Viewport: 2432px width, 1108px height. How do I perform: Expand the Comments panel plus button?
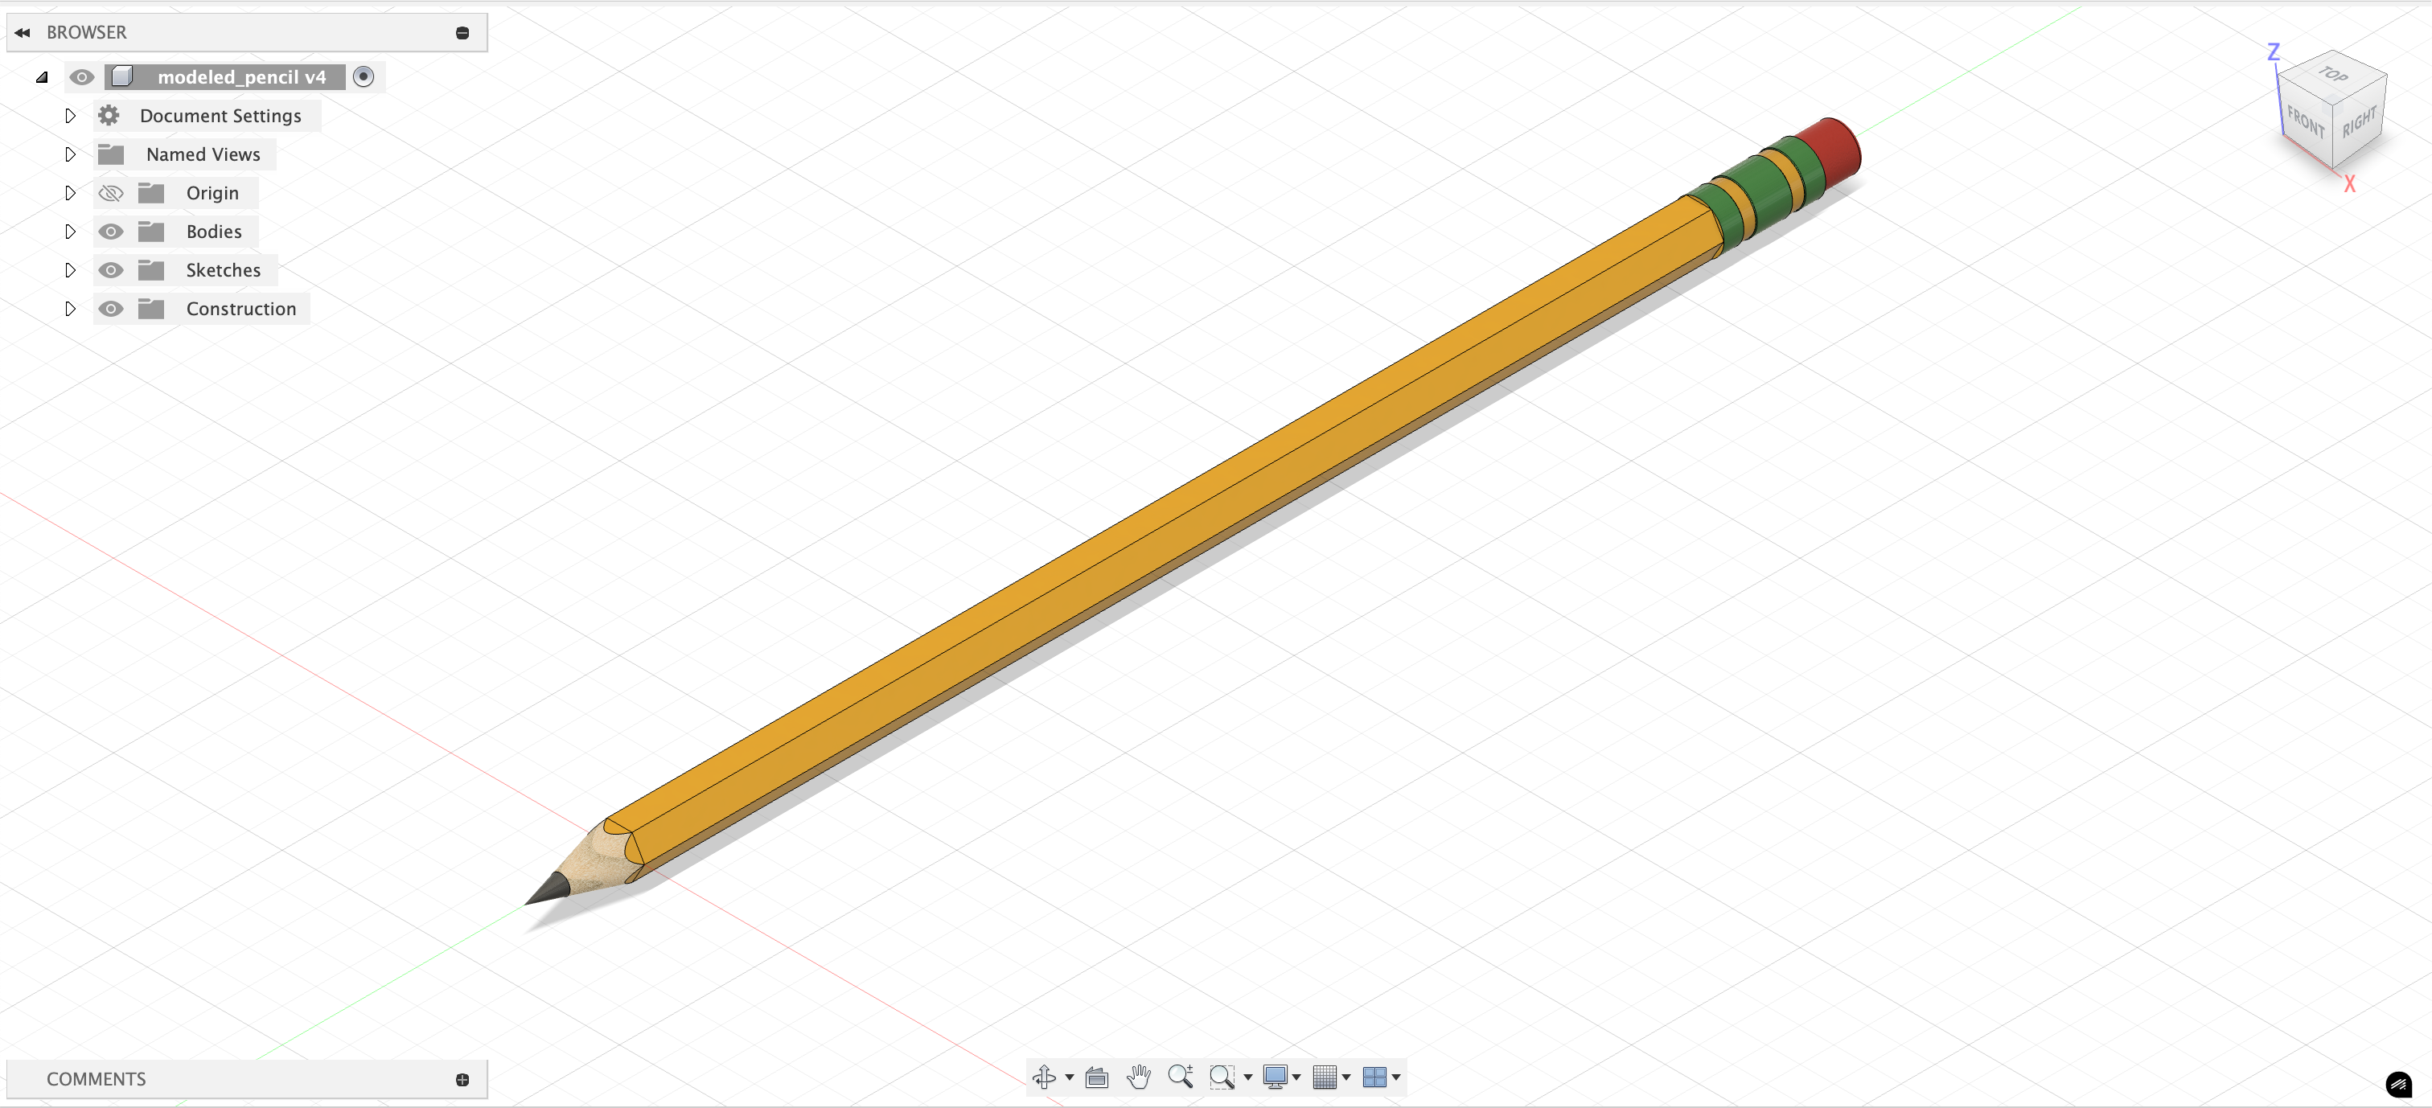(x=462, y=1080)
